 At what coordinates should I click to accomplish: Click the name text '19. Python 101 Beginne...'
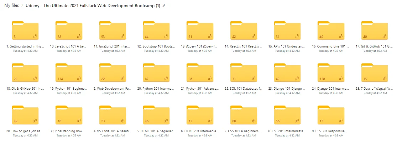(69, 89)
